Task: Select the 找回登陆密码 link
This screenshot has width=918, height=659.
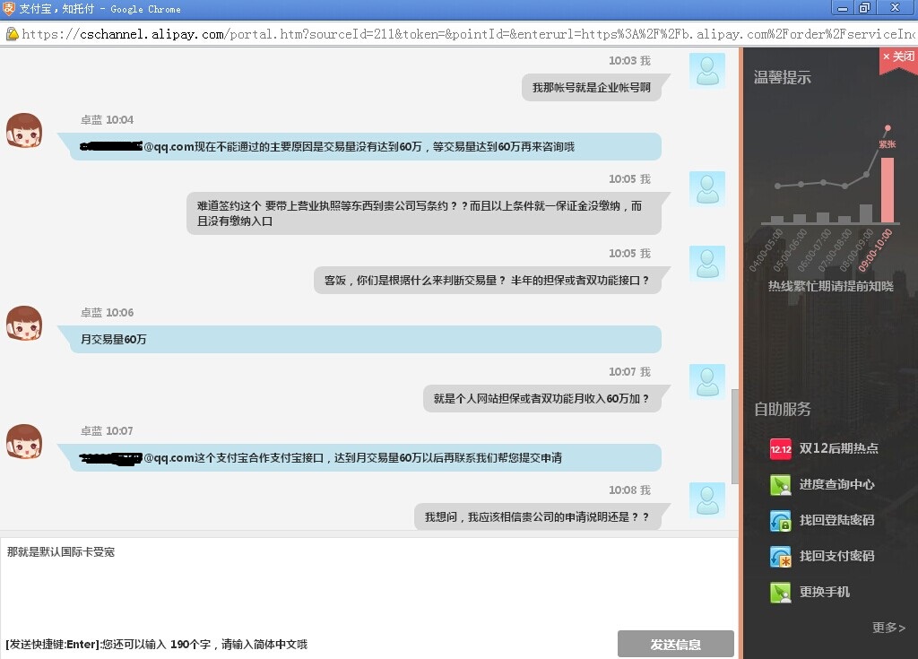Action: [836, 520]
